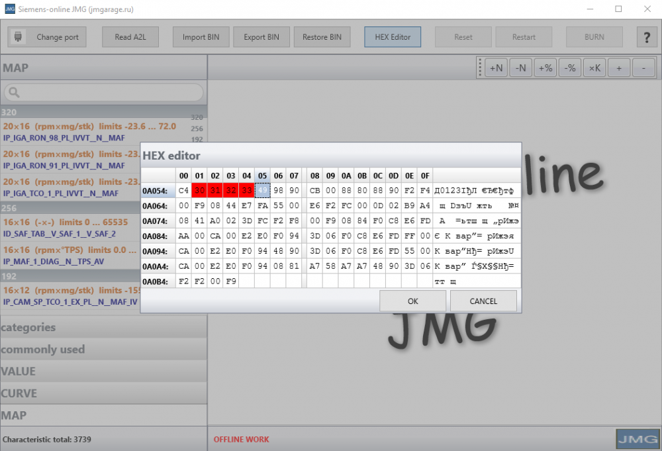Select map IP_IGA_TCO_1_PL_IVVT__N__MAF
Image resolution: width=662 pixels, height=451 pixels.
(x=61, y=193)
